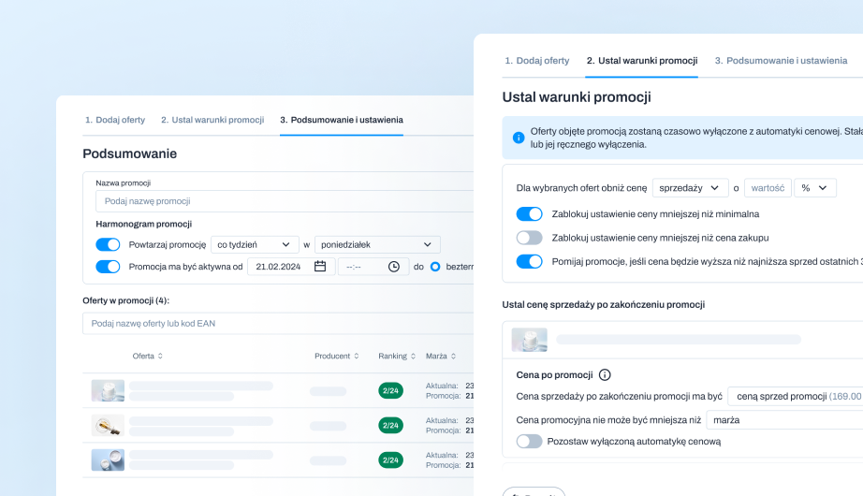The height and width of the screenshot is (496, 863).
Task: Sort by Oferta column arrows
Action: (160, 357)
